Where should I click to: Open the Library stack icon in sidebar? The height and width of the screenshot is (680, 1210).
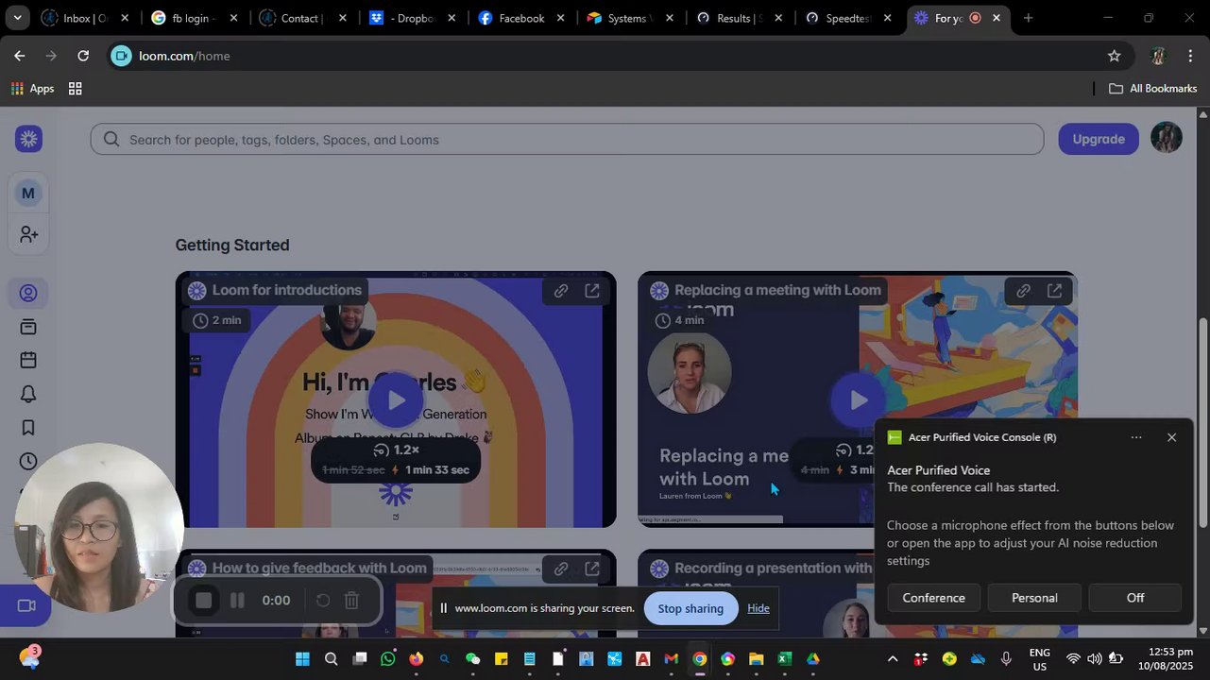pos(28,327)
